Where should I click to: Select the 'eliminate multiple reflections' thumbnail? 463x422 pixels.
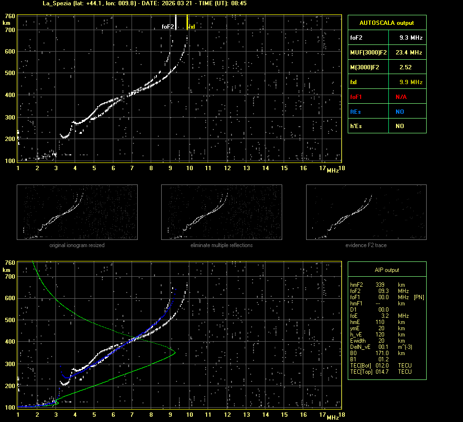[x=221, y=212]
